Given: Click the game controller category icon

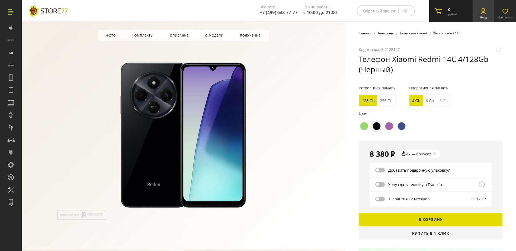Looking at the screenshot, I should click(x=11, y=140).
